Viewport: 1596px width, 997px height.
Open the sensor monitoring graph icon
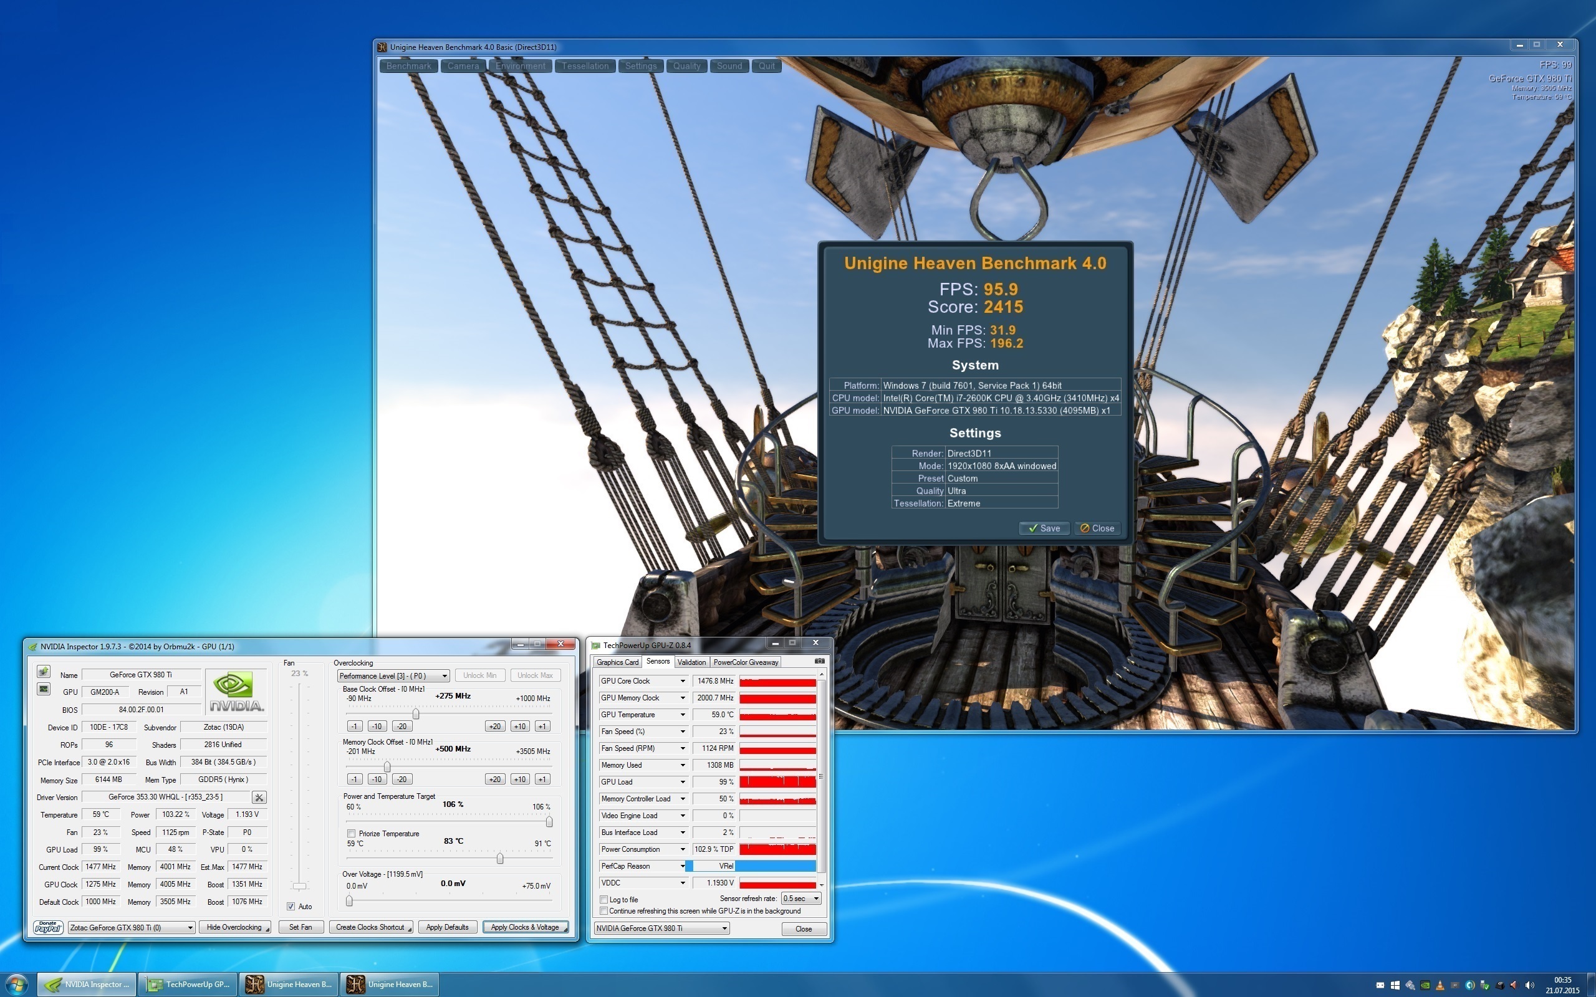(x=44, y=689)
